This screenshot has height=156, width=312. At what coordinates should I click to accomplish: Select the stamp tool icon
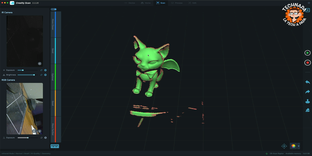click(x=308, y=101)
